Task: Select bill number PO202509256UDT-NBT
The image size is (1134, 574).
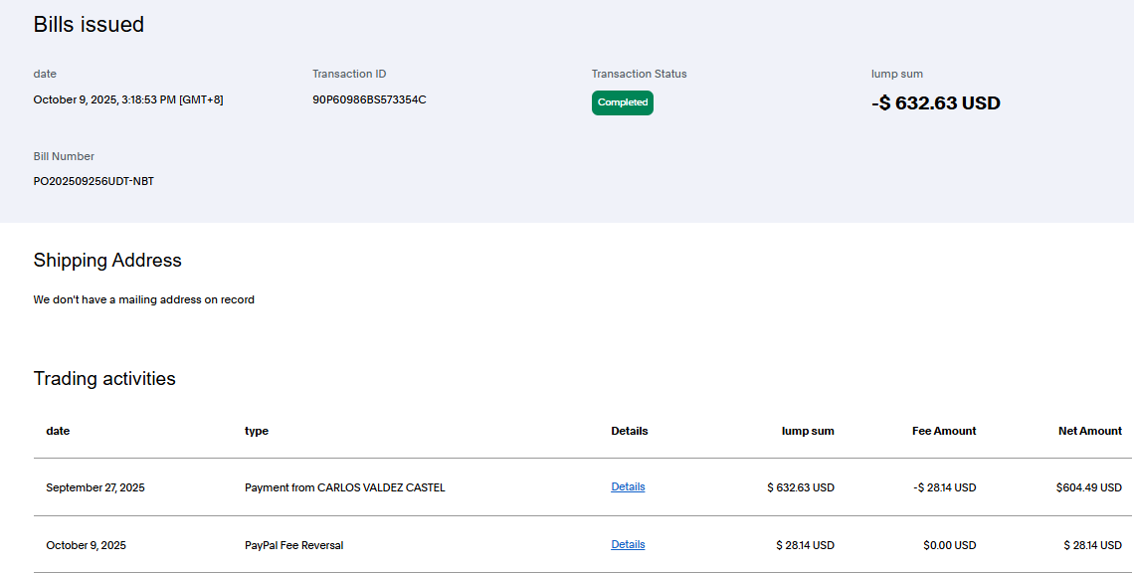Action: (94, 181)
